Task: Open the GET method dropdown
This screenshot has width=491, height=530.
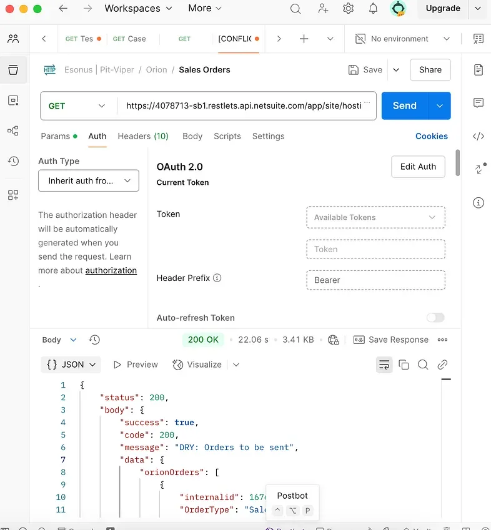Action: click(77, 106)
